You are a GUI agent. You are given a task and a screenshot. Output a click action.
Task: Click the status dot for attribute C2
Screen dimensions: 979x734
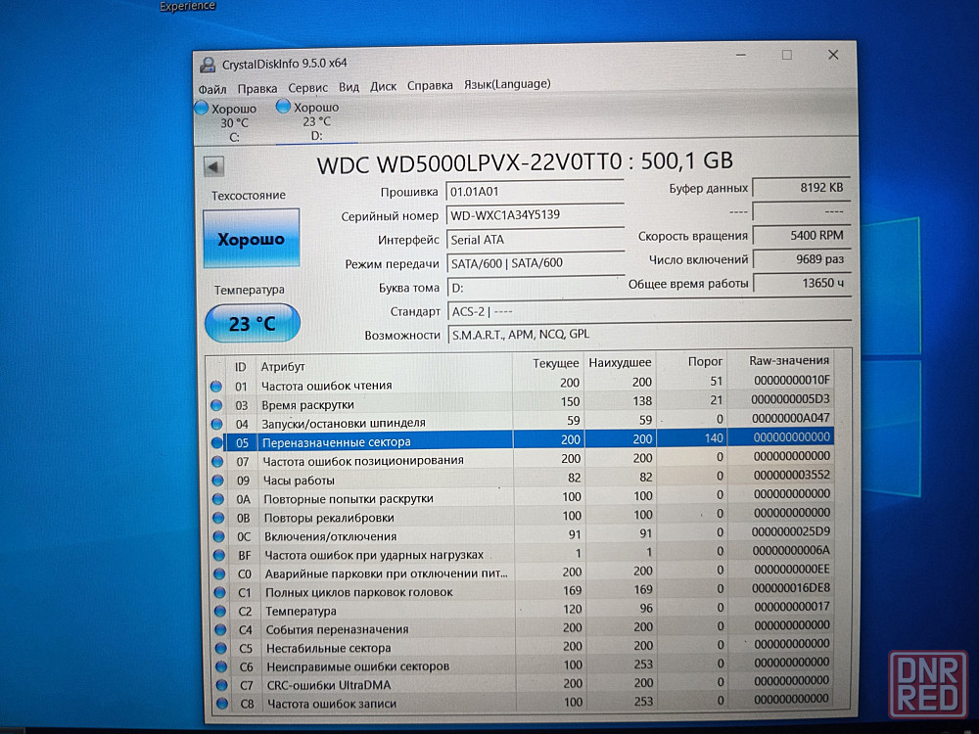pyautogui.click(x=219, y=611)
